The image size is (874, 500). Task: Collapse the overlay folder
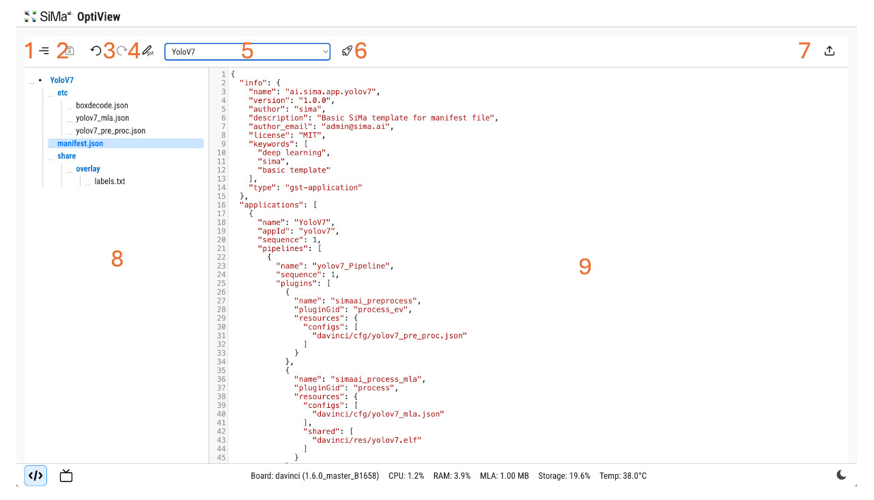click(87, 168)
